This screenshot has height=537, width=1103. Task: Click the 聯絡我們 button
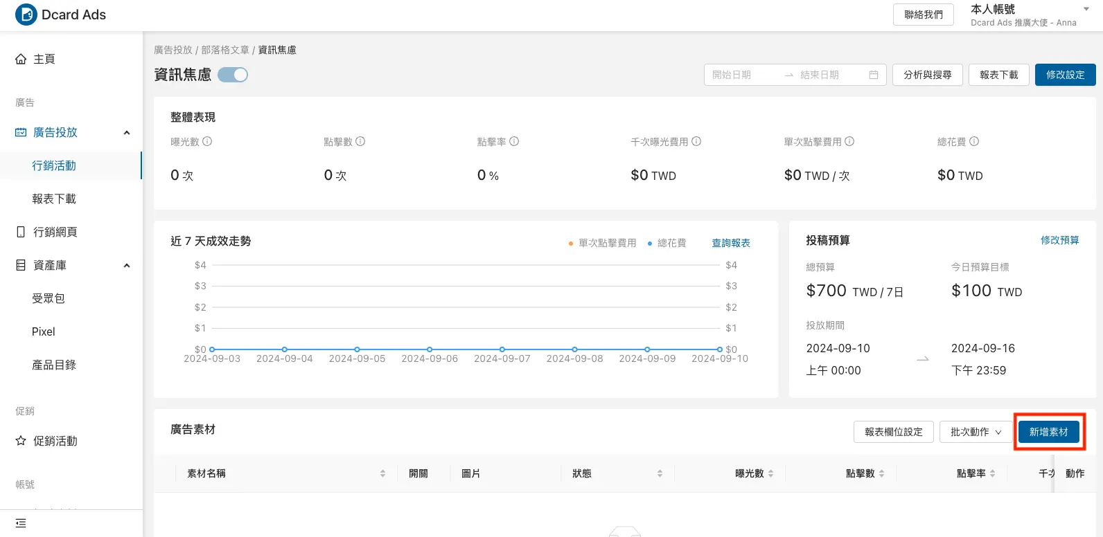pos(924,15)
